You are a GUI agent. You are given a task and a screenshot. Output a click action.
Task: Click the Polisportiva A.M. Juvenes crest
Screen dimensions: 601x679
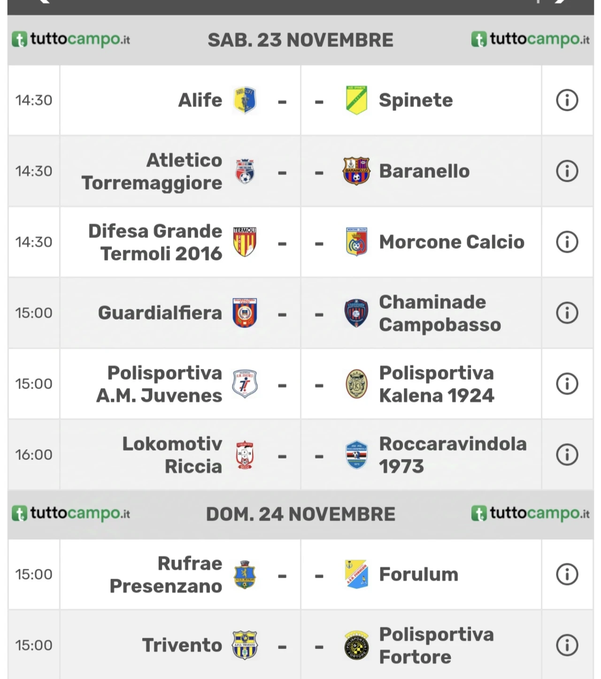pos(245,384)
